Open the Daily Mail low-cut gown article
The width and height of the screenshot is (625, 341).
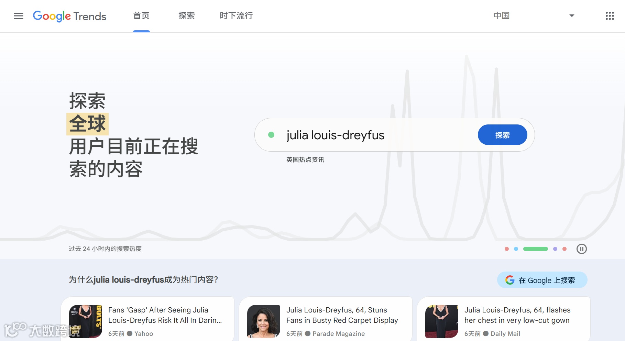click(x=517, y=315)
